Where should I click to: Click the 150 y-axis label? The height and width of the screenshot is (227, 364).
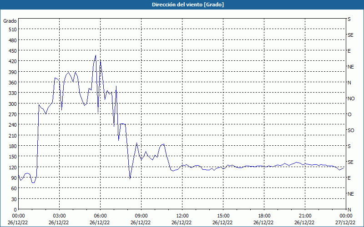(13, 157)
